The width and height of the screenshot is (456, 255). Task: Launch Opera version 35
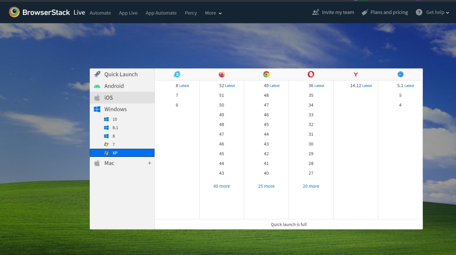pyautogui.click(x=311, y=95)
